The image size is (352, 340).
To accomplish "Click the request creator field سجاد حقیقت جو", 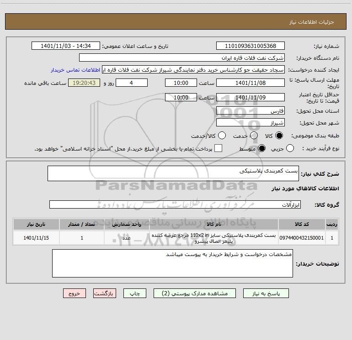I will coord(193,70).
